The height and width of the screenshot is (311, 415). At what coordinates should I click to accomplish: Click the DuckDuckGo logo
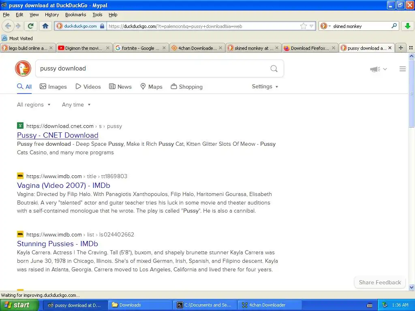point(23,68)
